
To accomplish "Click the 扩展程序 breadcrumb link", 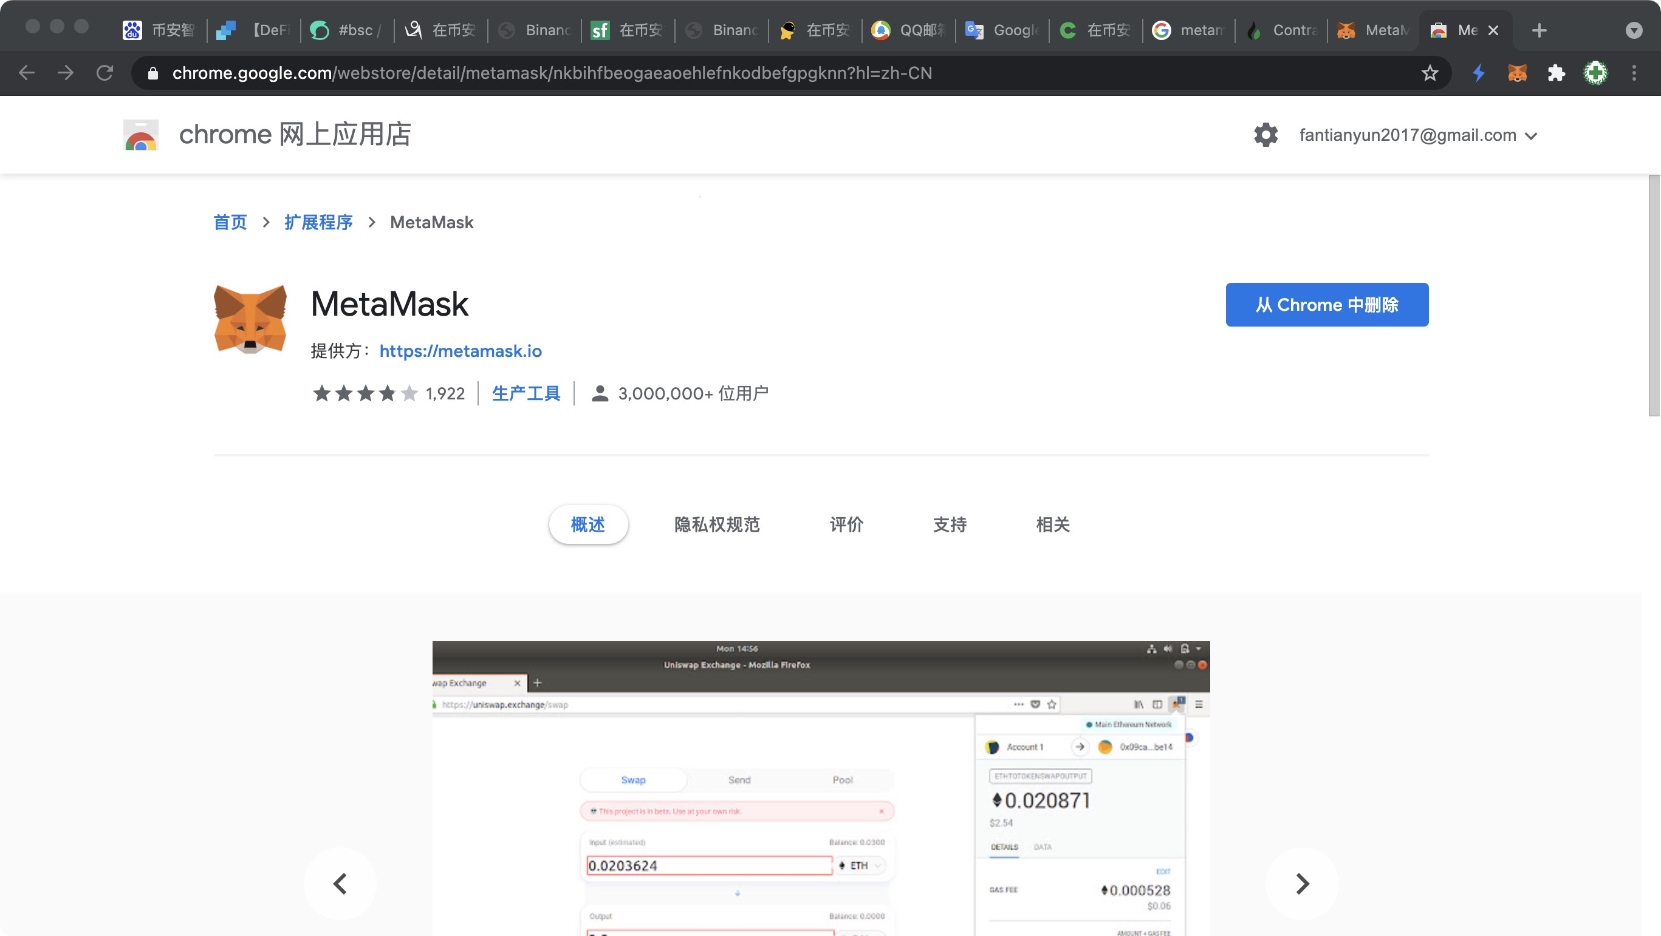I will pos(318,222).
